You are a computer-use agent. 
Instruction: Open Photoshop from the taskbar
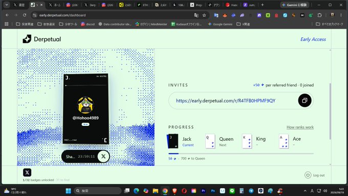click(213, 191)
